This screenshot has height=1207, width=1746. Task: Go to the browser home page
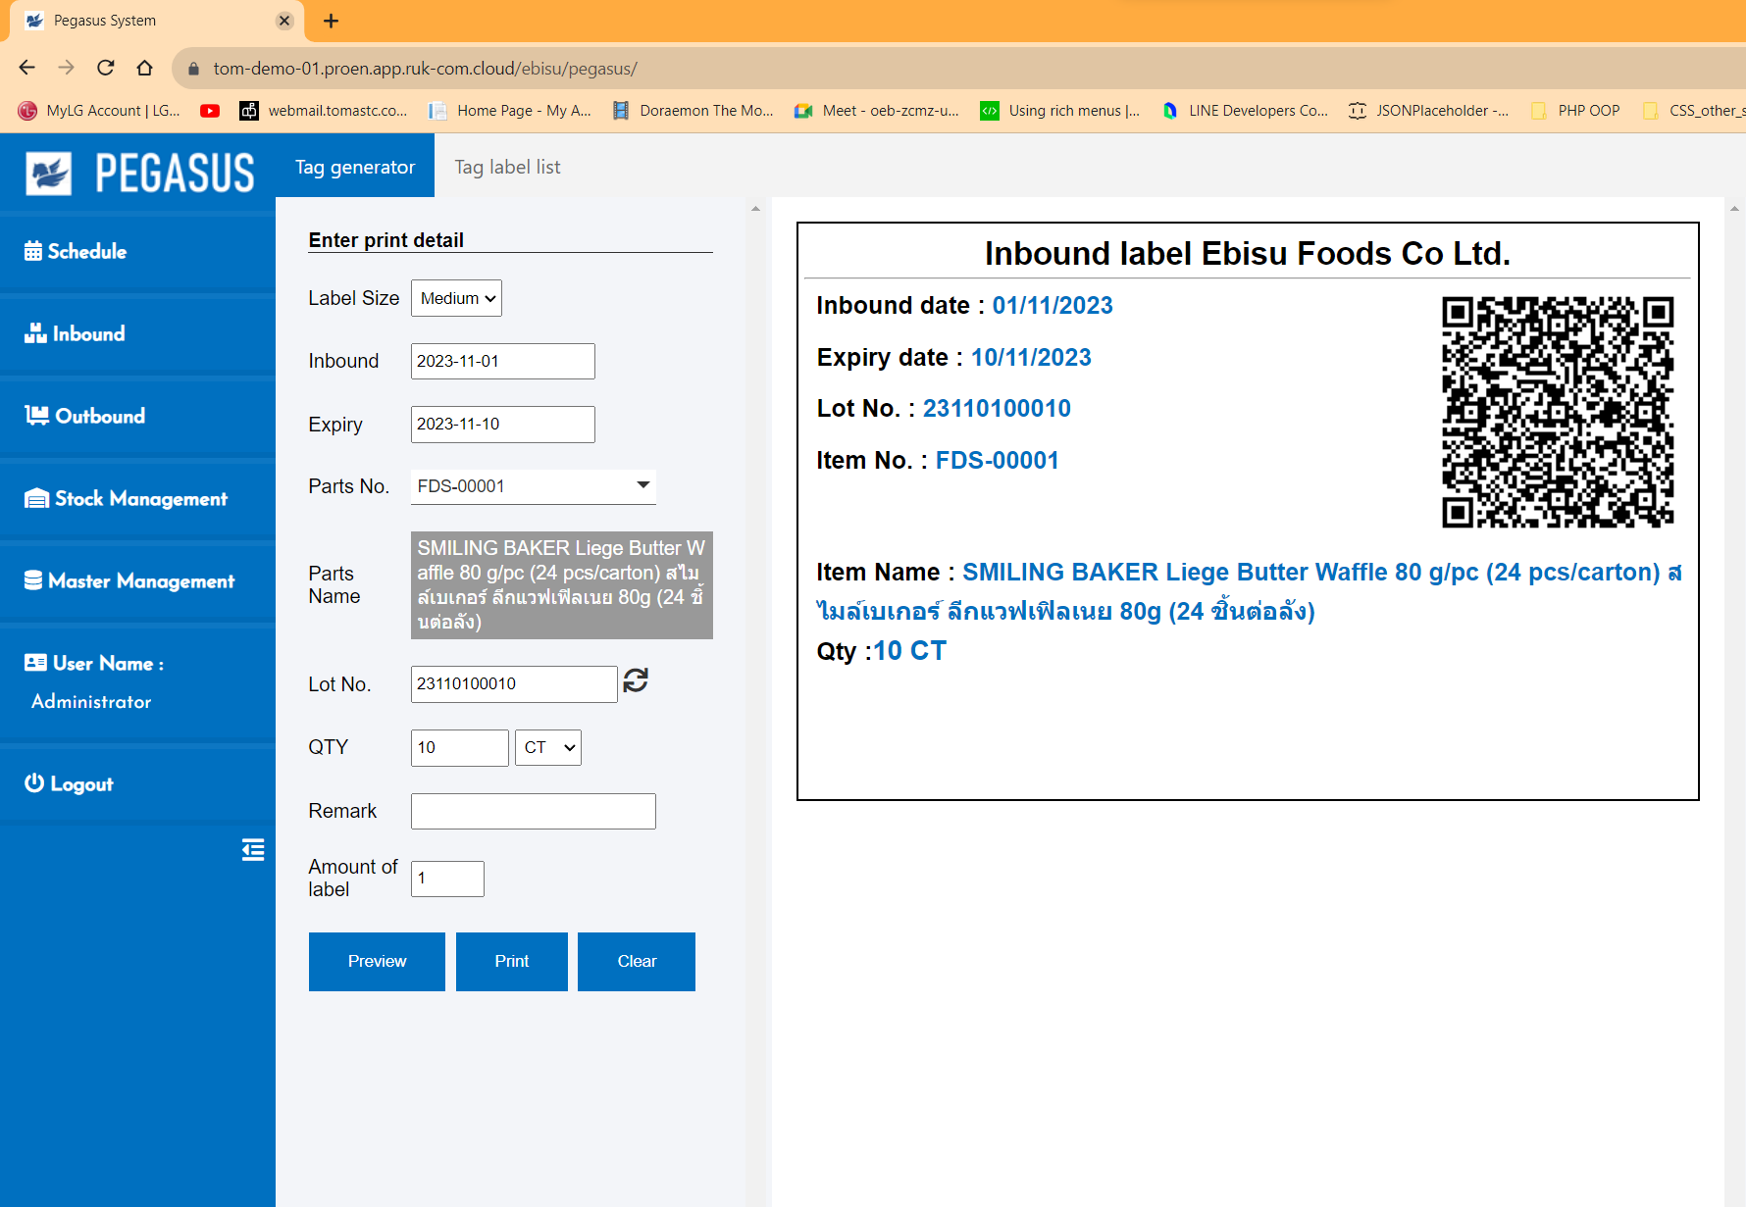[x=145, y=68]
